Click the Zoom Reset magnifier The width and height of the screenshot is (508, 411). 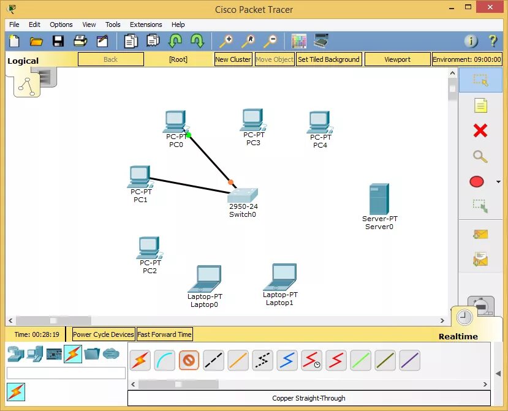(x=248, y=41)
